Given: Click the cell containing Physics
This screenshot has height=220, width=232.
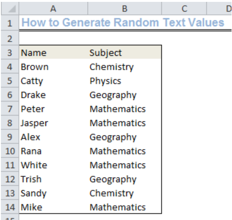Looking at the screenshot, I should point(125,81).
